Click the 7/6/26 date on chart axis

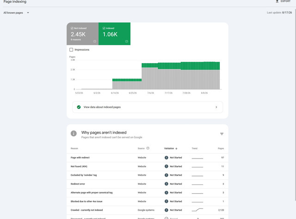pyautogui.click(x=150, y=93)
